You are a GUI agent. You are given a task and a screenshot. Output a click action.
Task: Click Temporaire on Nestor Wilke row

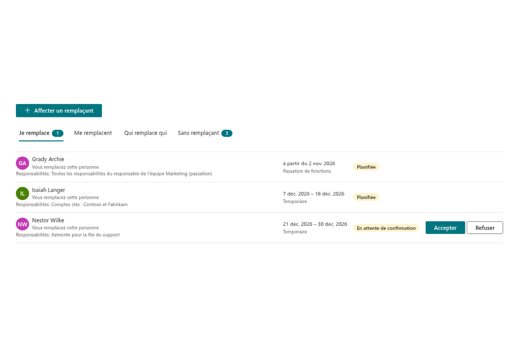(x=295, y=232)
